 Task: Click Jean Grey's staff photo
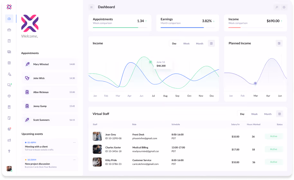click(x=97, y=136)
